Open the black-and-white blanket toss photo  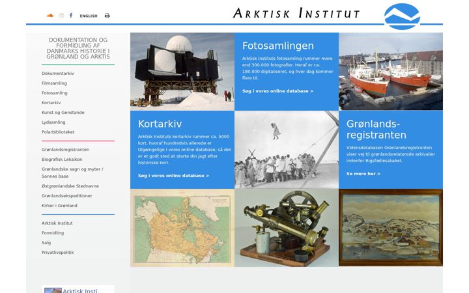(287, 150)
